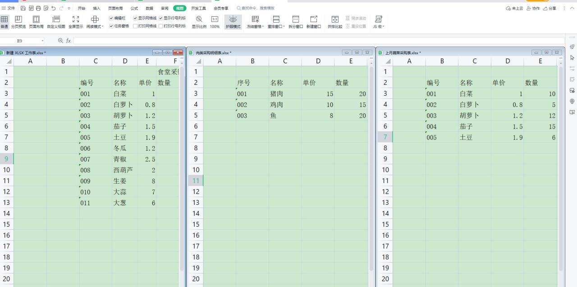Click the rocket icon in right sidebar

point(572,47)
